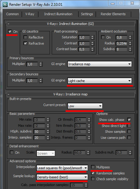Viewport: 140px width, 189px height.
Task: Click the Secondary bounces Multiplier field
Action: point(32,81)
